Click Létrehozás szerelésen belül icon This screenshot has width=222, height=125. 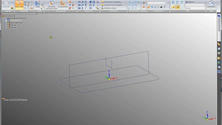[51, 3]
